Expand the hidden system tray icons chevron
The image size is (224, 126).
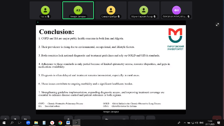(x=179, y=123)
